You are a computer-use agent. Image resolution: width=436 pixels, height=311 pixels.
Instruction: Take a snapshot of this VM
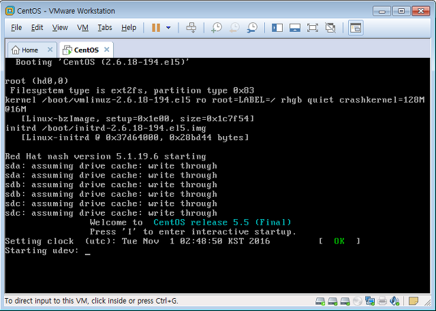tap(217, 28)
